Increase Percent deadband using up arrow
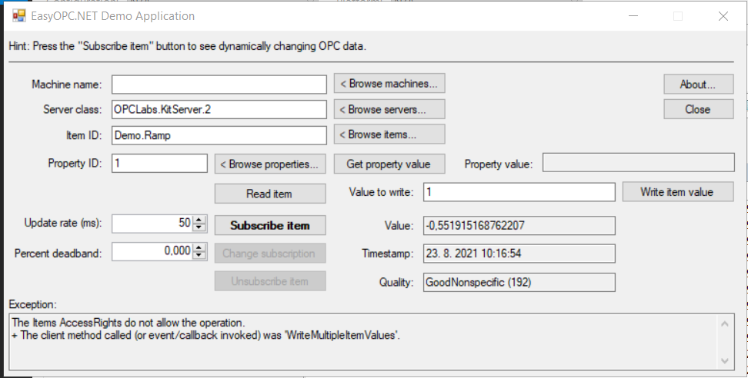Screen dimensions: 748x378 click(199, 247)
